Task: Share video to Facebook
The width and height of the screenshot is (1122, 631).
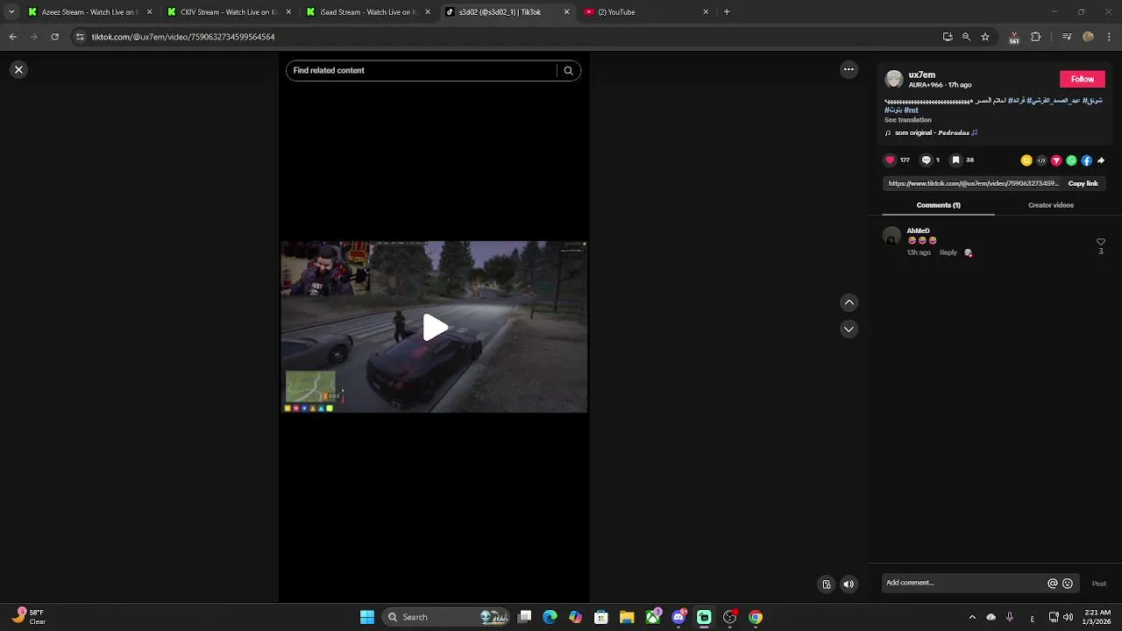Action: (x=1086, y=160)
